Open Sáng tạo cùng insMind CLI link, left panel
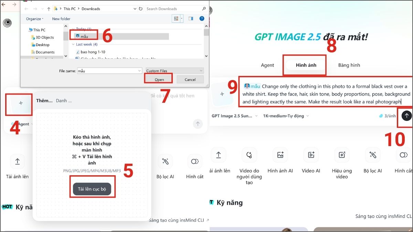 click(x=179, y=220)
